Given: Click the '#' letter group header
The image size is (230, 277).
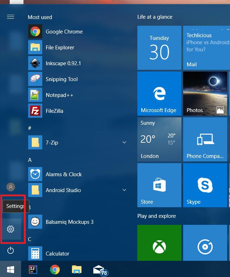Looking at the screenshot, I should [30, 128].
